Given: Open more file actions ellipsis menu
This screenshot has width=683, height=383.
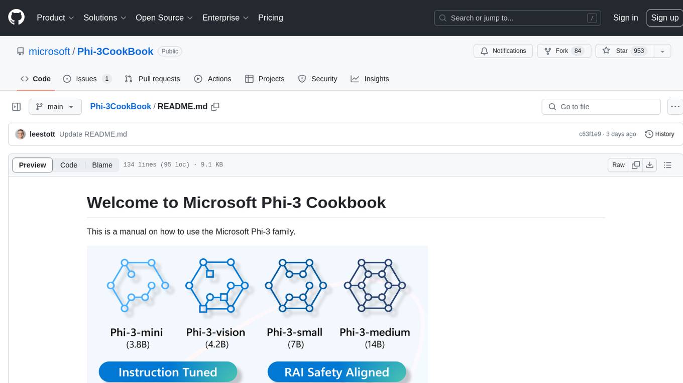Looking at the screenshot, I should point(675,107).
